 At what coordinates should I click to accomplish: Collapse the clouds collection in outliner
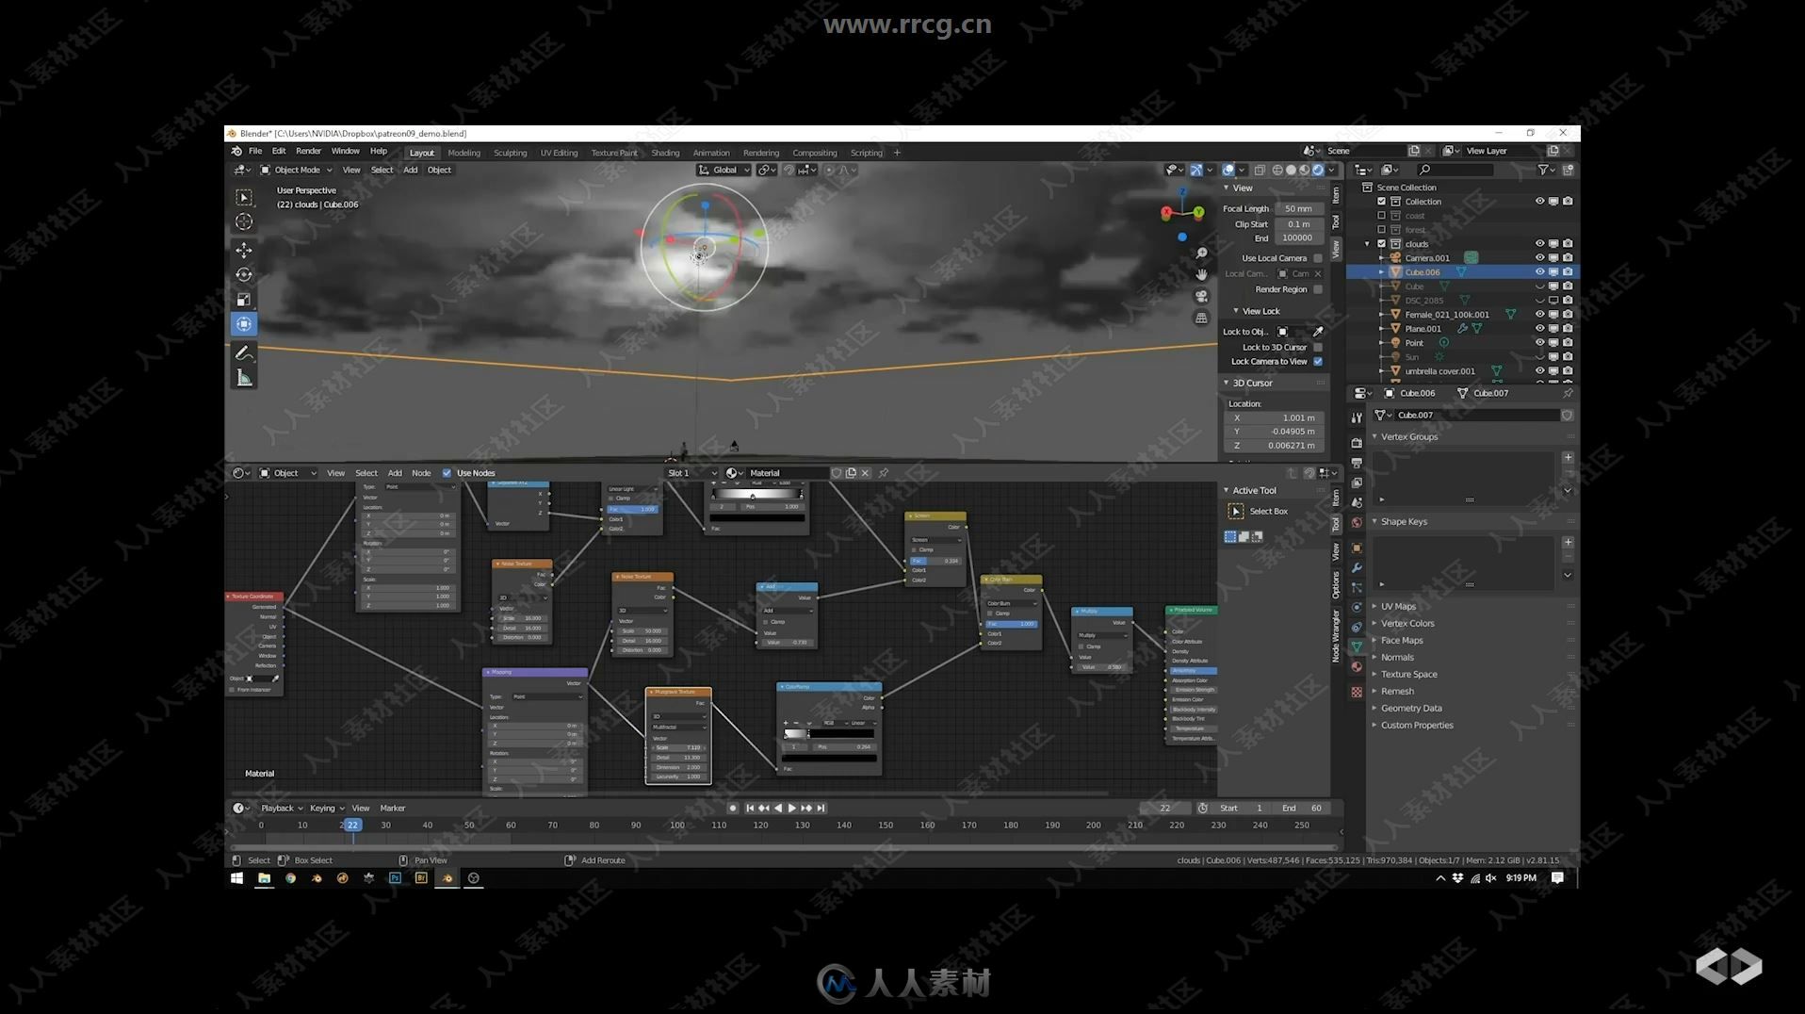[1368, 244]
